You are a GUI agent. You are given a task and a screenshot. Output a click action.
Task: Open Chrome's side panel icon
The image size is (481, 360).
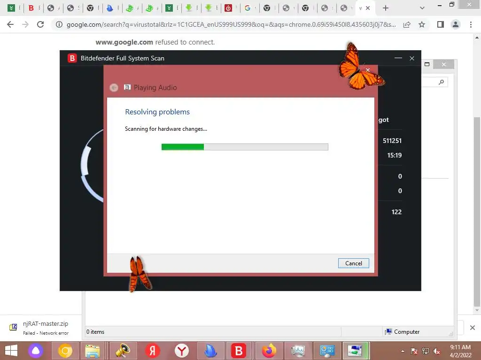(x=441, y=24)
